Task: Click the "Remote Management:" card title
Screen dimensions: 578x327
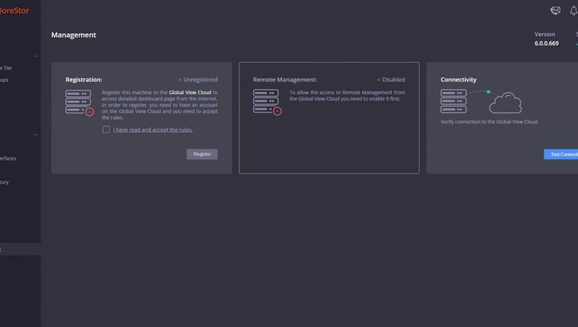Action: [285, 79]
